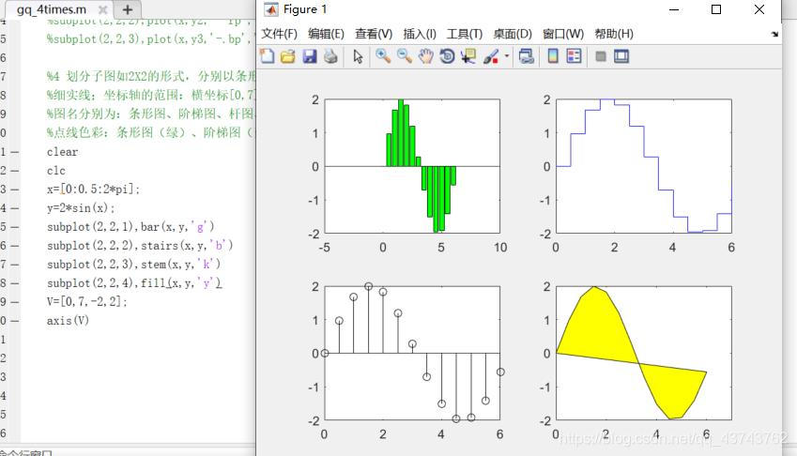Insert a legend using the toolbar icon
Screen dimensions: 797x456
(574, 56)
